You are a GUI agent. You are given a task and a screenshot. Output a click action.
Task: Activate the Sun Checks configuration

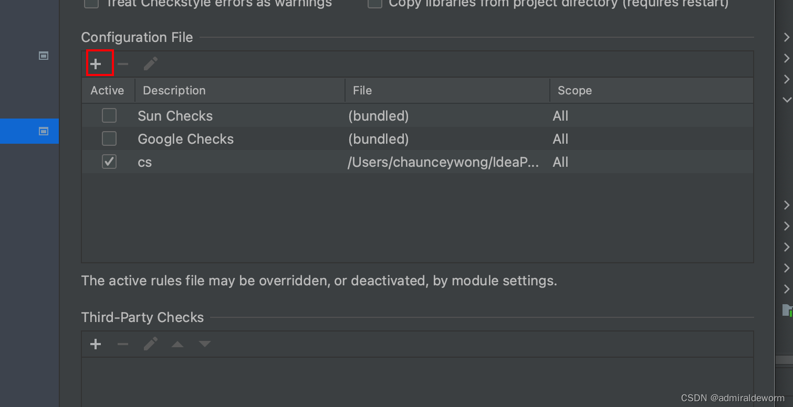pos(109,115)
